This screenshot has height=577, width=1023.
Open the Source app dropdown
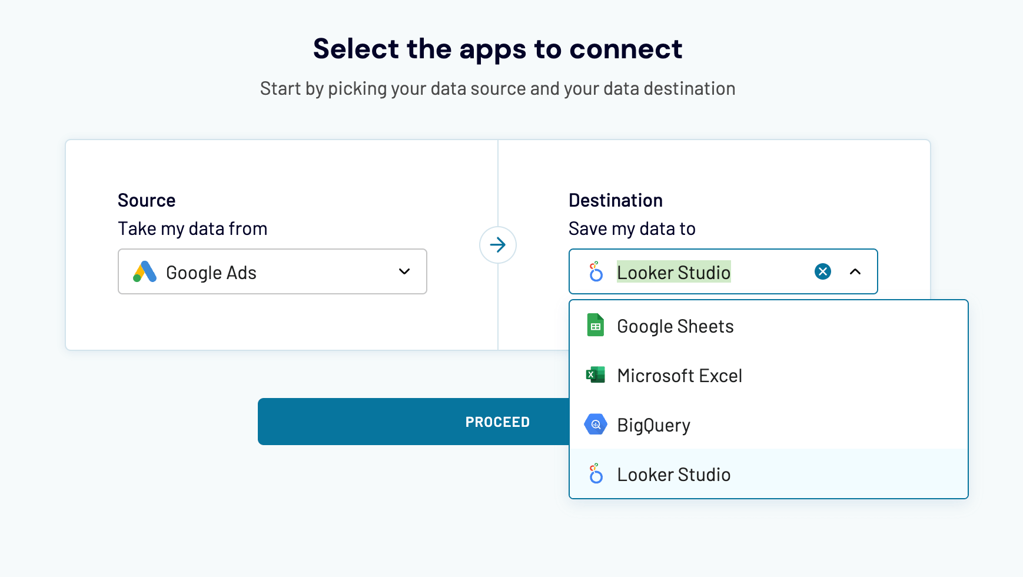[404, 271]
